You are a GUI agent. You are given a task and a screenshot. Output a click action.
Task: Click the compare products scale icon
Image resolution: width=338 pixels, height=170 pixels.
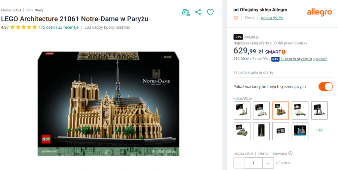[x=186, y=12]
